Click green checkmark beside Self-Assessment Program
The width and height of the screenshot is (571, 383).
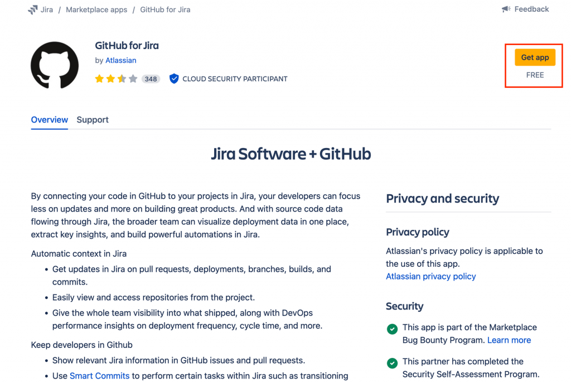coord(392,363)
